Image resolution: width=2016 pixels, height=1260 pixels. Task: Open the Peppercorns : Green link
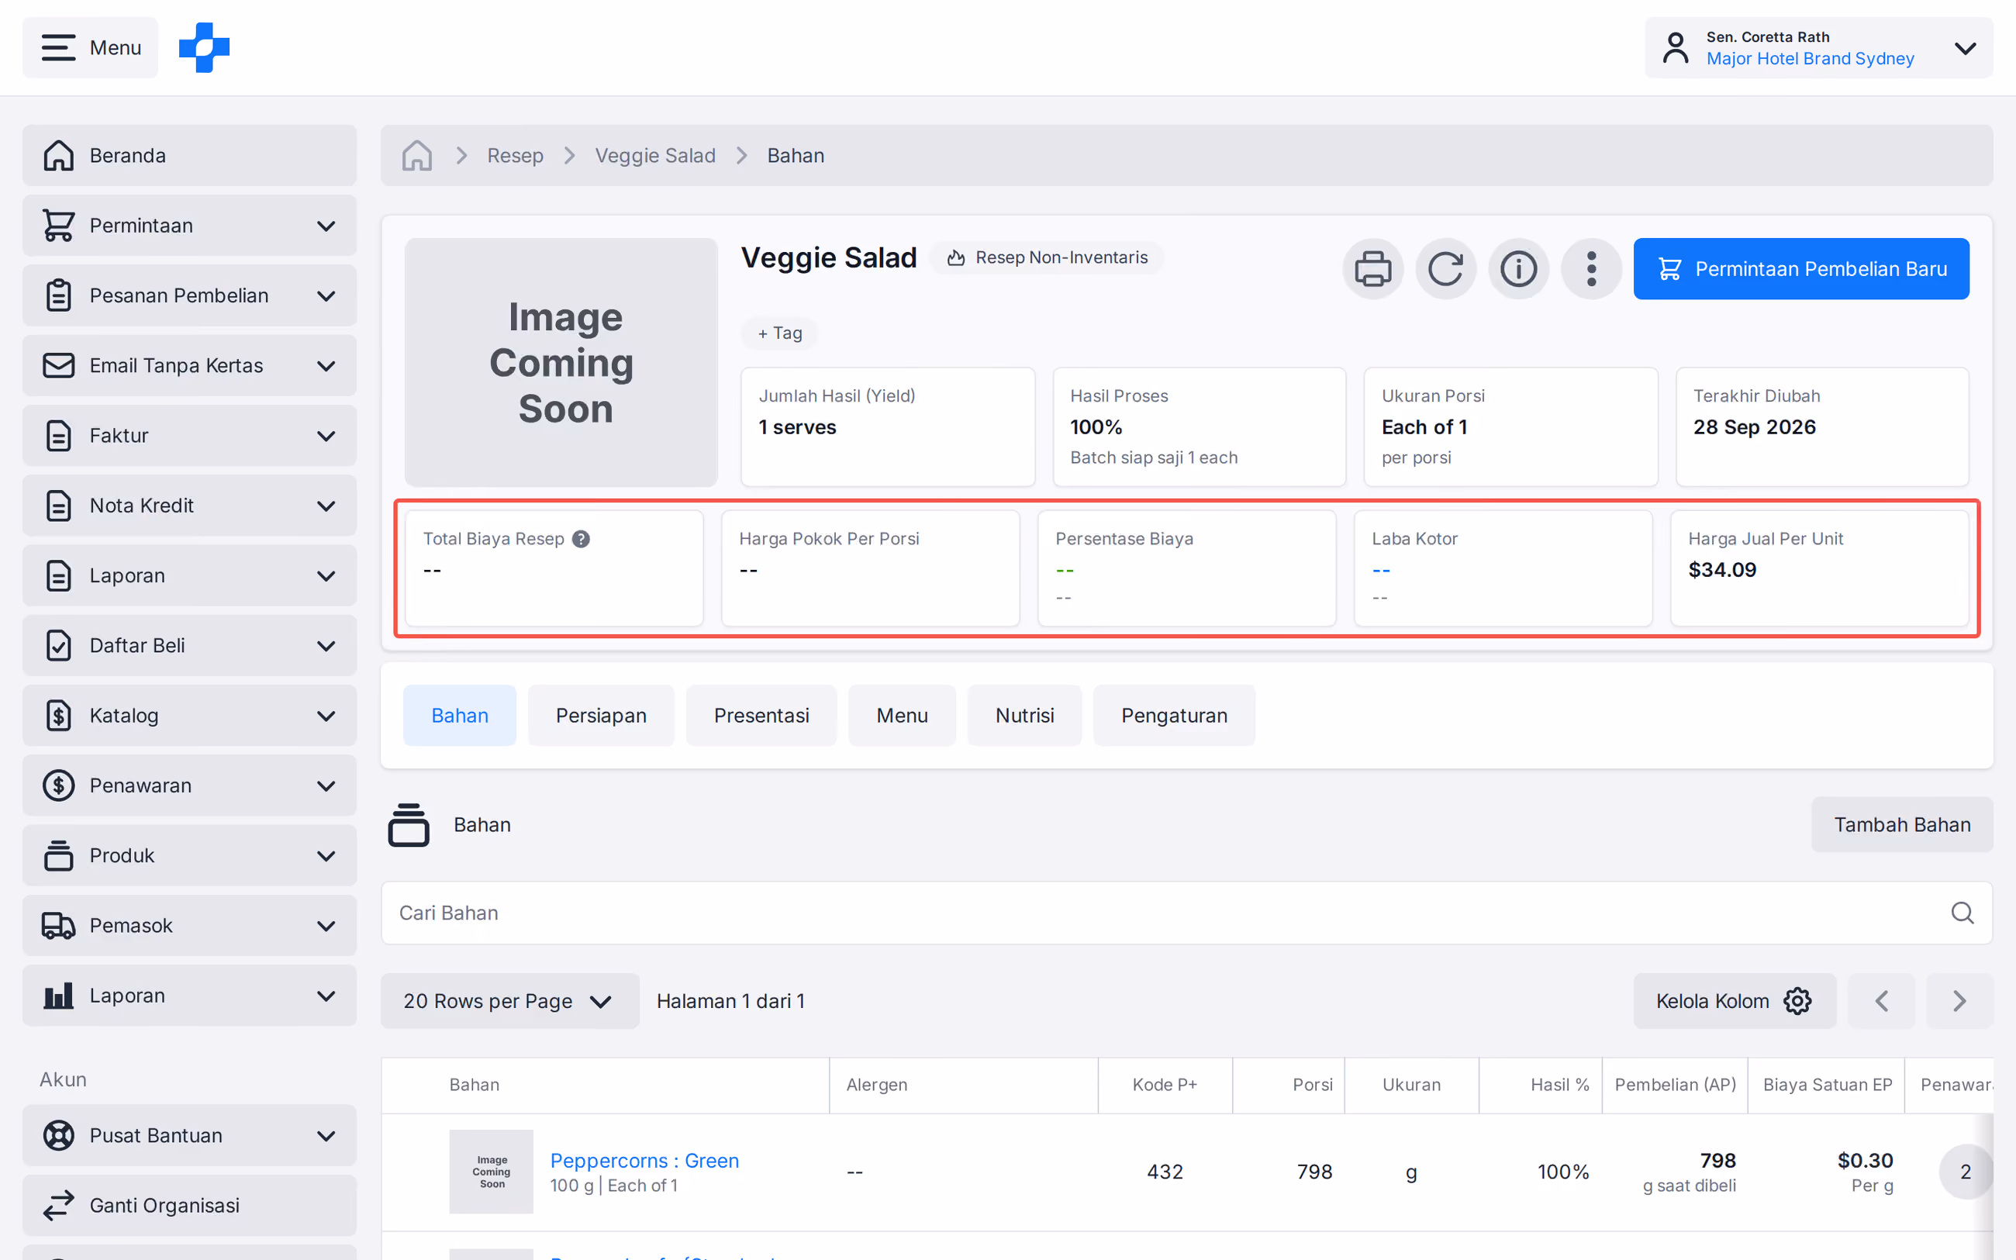(x=644, y=1160)
